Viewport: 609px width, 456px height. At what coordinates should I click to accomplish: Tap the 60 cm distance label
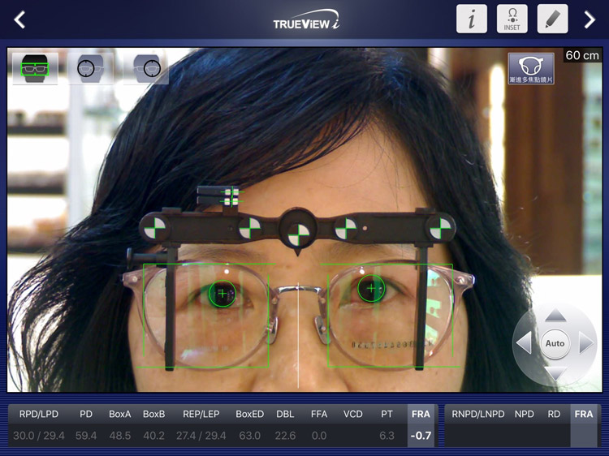[x=582, y=55]
